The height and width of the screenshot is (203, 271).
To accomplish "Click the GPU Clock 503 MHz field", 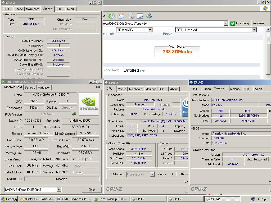I will tap(32, 165).
